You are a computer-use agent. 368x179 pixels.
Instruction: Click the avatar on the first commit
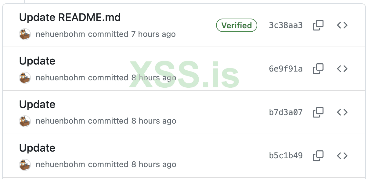pyautogui.click(x=25, y=34)
